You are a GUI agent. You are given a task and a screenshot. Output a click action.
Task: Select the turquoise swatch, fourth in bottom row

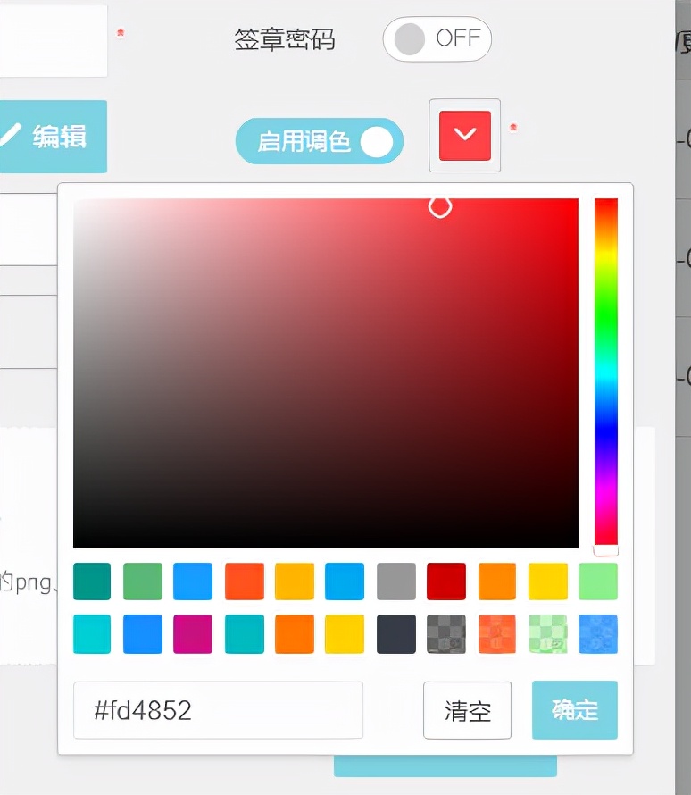[245, 634]
